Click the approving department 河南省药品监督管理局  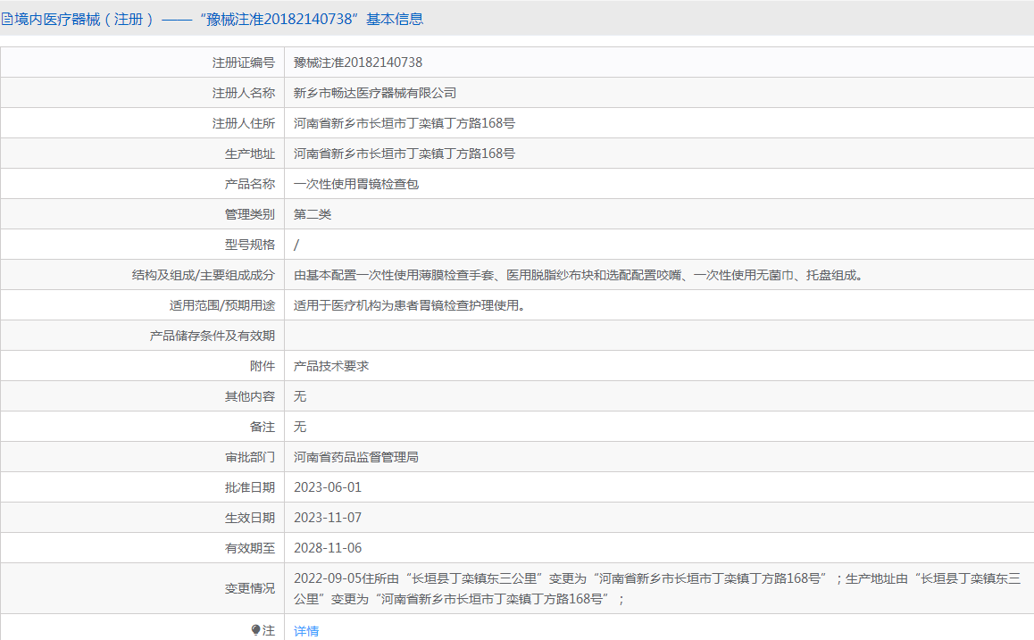[x=356, y=457]
